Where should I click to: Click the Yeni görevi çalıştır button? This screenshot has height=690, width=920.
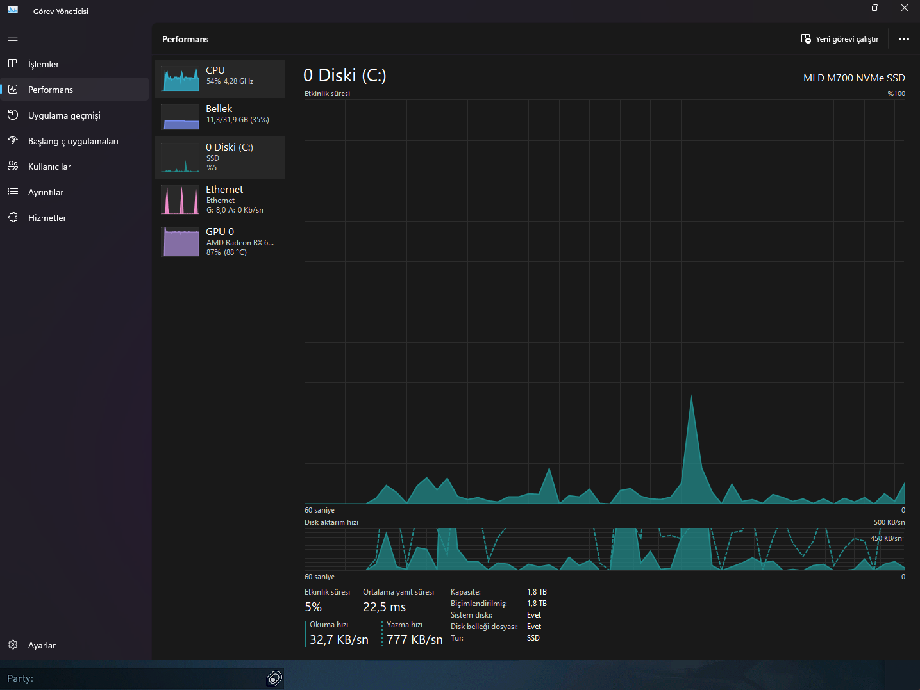(x=840, y=39)
